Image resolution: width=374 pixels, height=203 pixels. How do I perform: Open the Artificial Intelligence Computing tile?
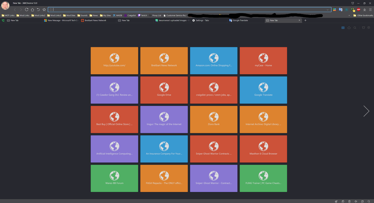point(115,149)
